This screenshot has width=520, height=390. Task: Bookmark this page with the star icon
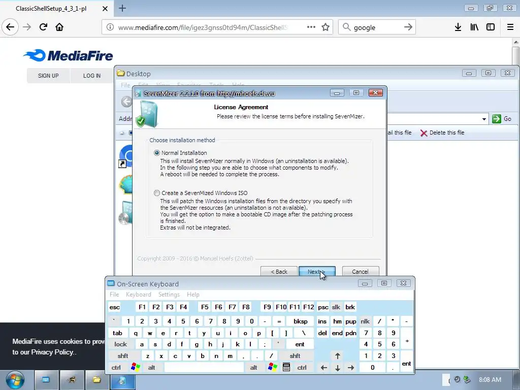coord(326,27)
